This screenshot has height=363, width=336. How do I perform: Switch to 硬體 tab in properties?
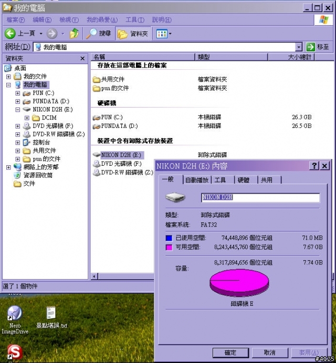(246, 180)
